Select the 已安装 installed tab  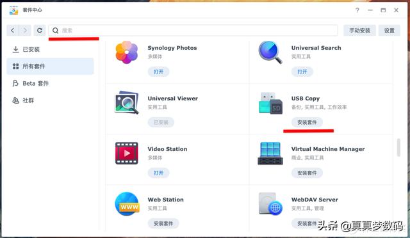(50, 49)
